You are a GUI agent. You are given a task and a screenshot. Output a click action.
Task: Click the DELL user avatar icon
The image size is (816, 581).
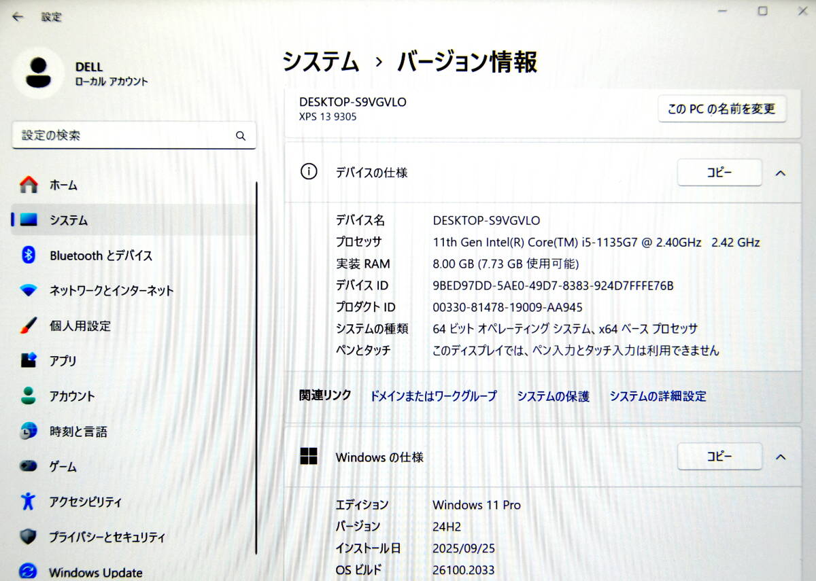tap(39, 73)
